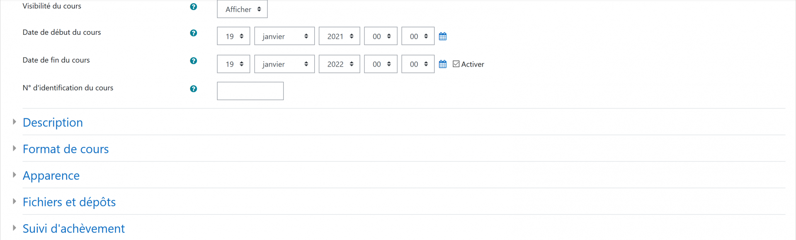796x240 pixels.
Task: Uncheck the Activer checkbox for end date
Action: click(456, 64)
